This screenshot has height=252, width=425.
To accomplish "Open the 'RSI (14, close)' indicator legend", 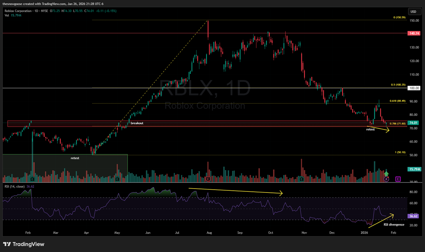I will [x=15, y=186].
